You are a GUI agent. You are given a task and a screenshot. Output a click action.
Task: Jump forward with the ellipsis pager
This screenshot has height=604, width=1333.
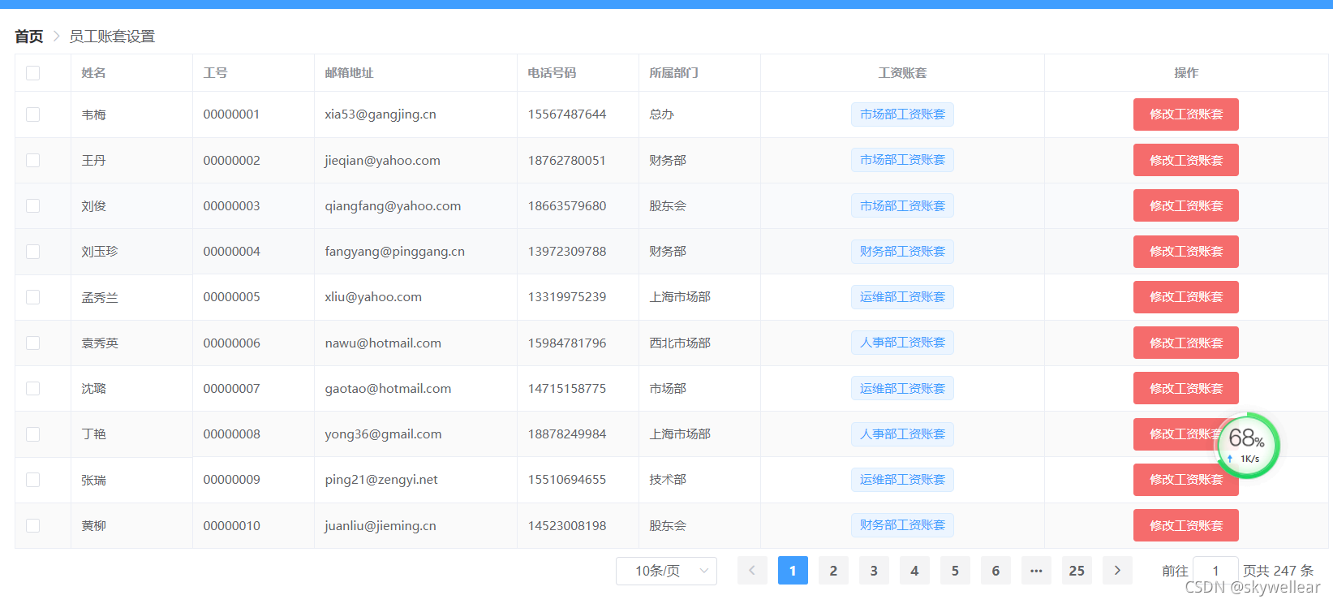tap(1036, 571)
